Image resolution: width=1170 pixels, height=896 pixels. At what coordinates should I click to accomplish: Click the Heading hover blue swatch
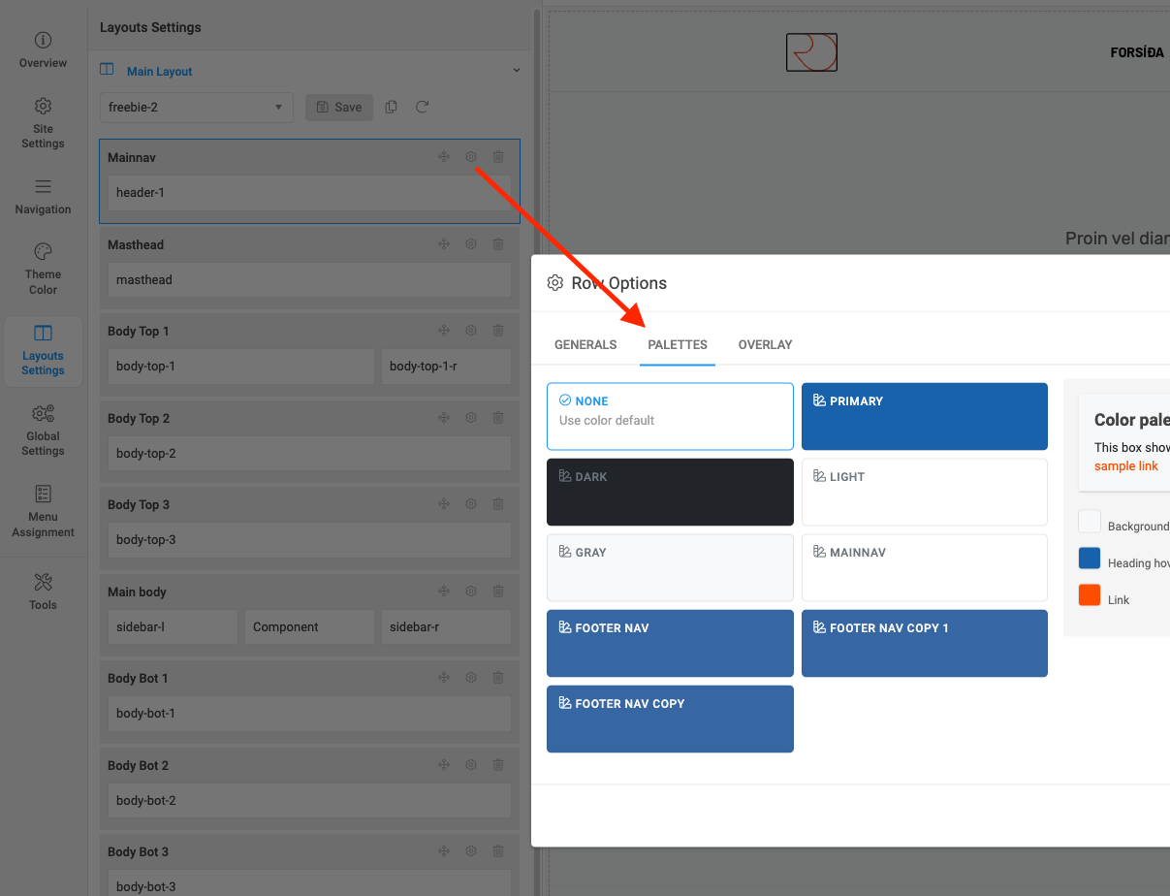click(x=1090, y=559)
